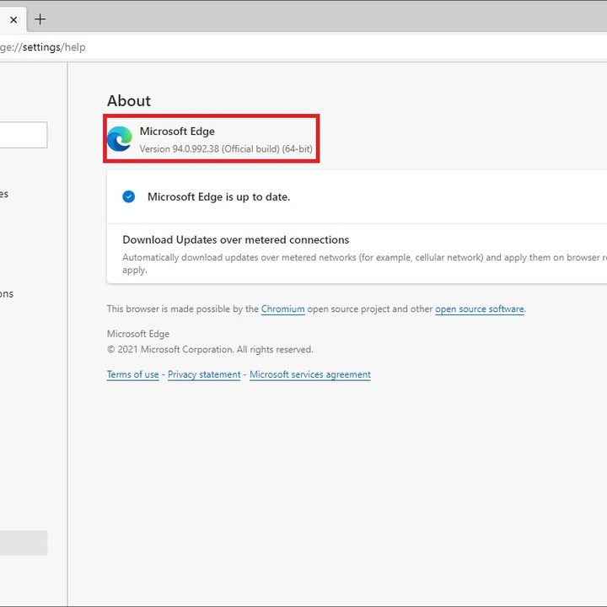Screen dimensions: 607x607
Task: Open the Terms of use link
Action: click(x=133, y=374)
